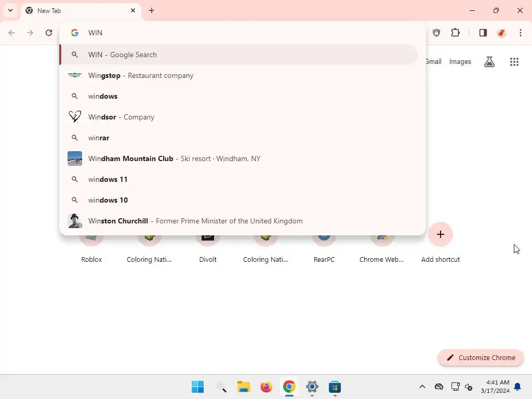Go back with the back arrow

click(11, 33)
